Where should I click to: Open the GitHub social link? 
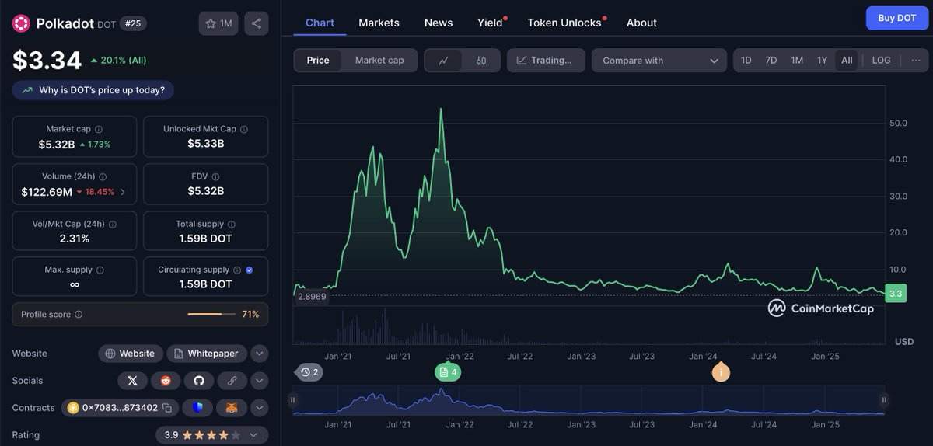(198, 381)
